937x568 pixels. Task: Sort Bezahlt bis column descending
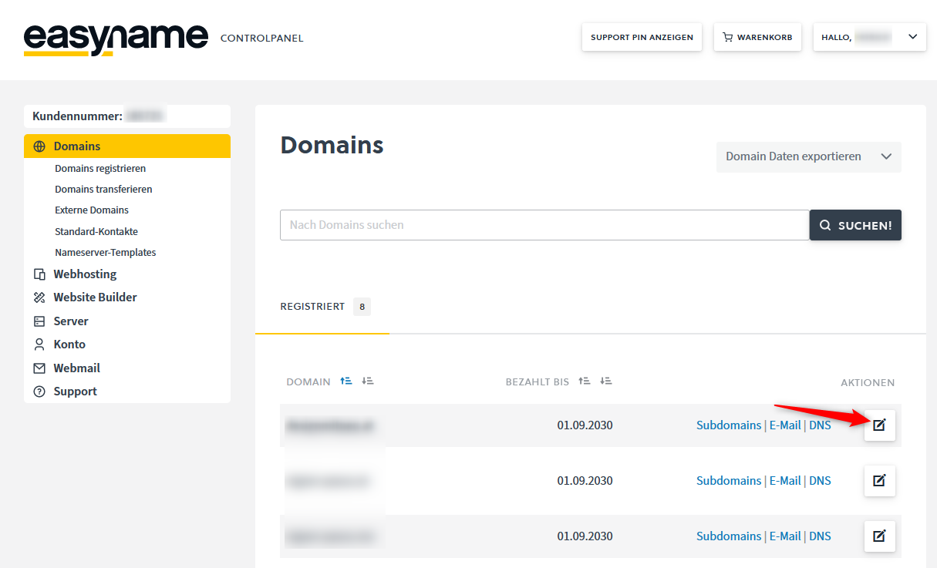tap(606, 381)
